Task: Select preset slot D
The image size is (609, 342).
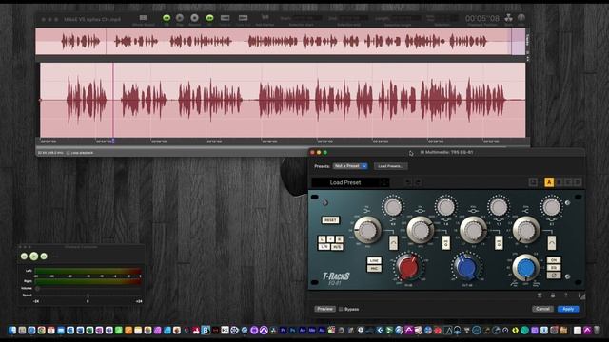Action: pyautogui.click(x=578, y=181)
